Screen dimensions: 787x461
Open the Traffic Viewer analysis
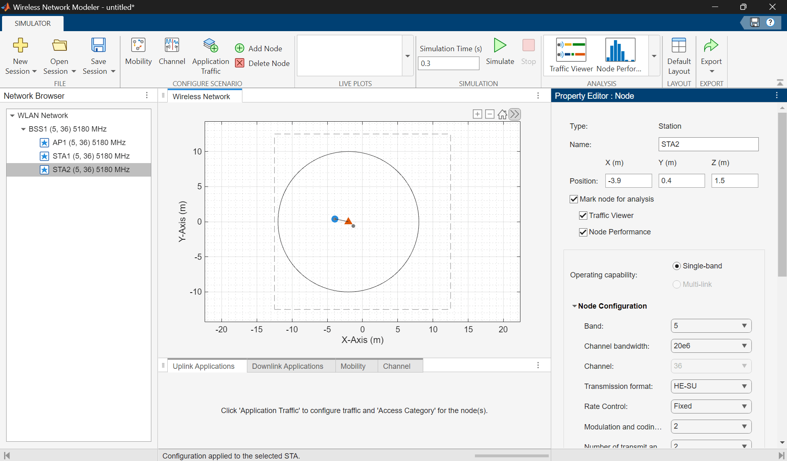click(571, 55)
